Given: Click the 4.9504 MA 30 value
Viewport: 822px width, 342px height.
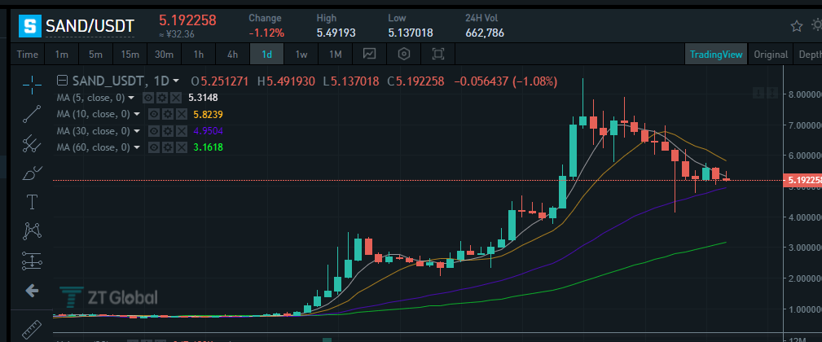Looking at the screenshot, I should point(209,131).
